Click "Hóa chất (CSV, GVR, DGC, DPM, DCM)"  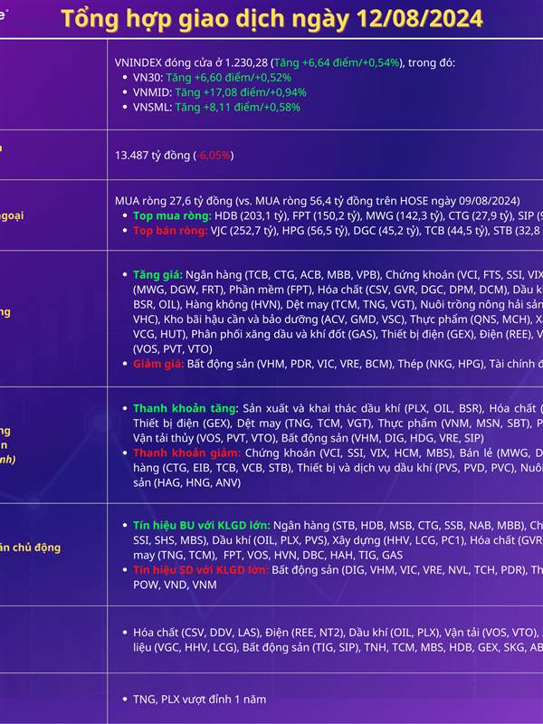click(x=414, y=290)
